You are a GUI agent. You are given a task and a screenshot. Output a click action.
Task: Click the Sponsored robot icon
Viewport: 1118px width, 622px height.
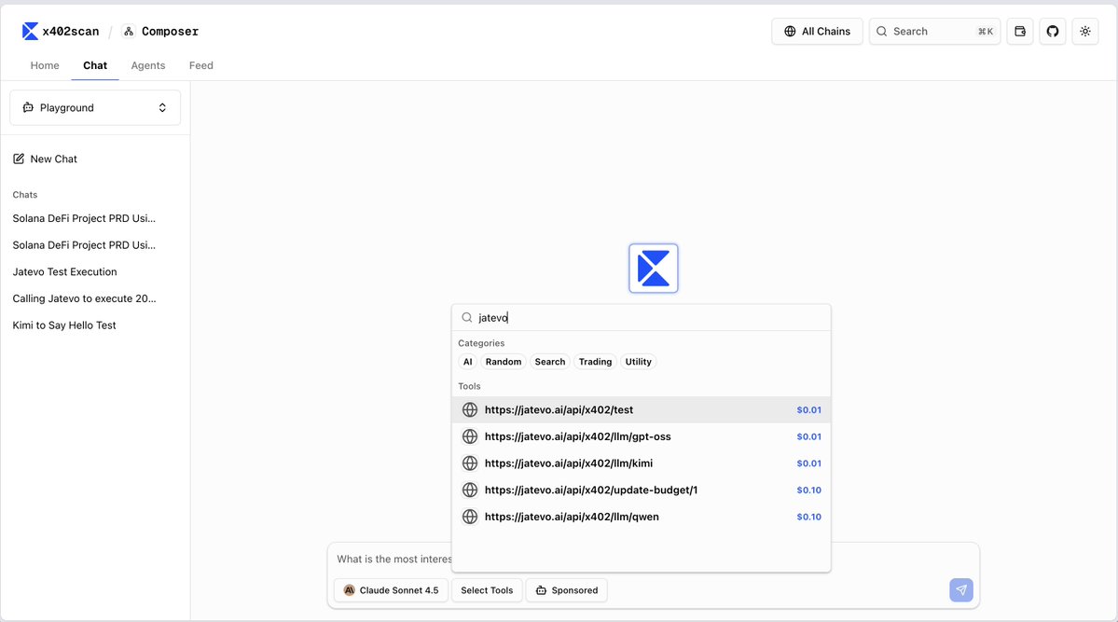coord(541,590)
